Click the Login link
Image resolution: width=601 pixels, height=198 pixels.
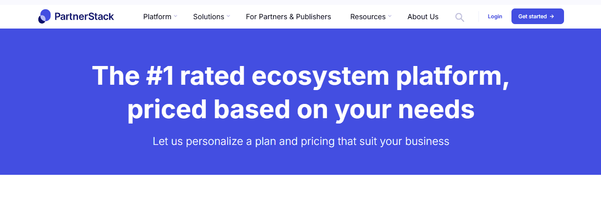[495, 16]
